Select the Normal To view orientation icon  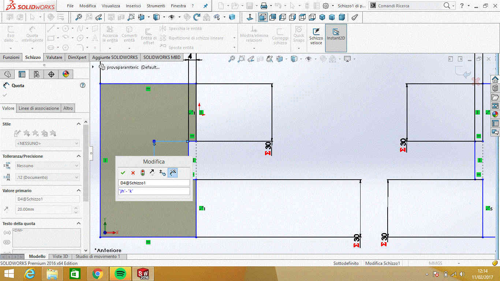click(250, 17)
